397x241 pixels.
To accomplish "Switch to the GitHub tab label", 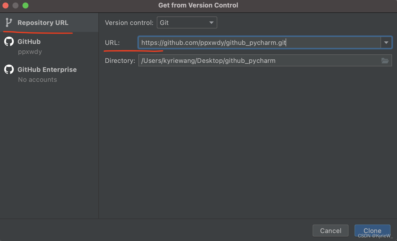I will (x=29, y=42).
